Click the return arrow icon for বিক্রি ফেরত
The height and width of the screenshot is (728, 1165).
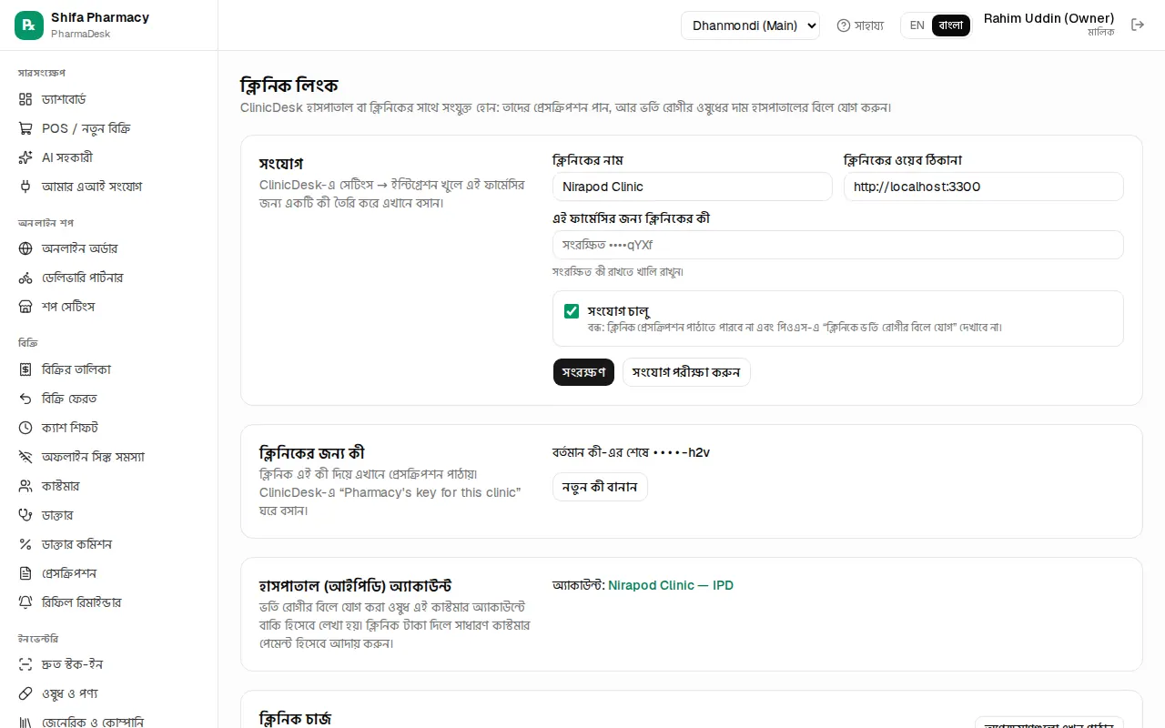tap(25, 399)
